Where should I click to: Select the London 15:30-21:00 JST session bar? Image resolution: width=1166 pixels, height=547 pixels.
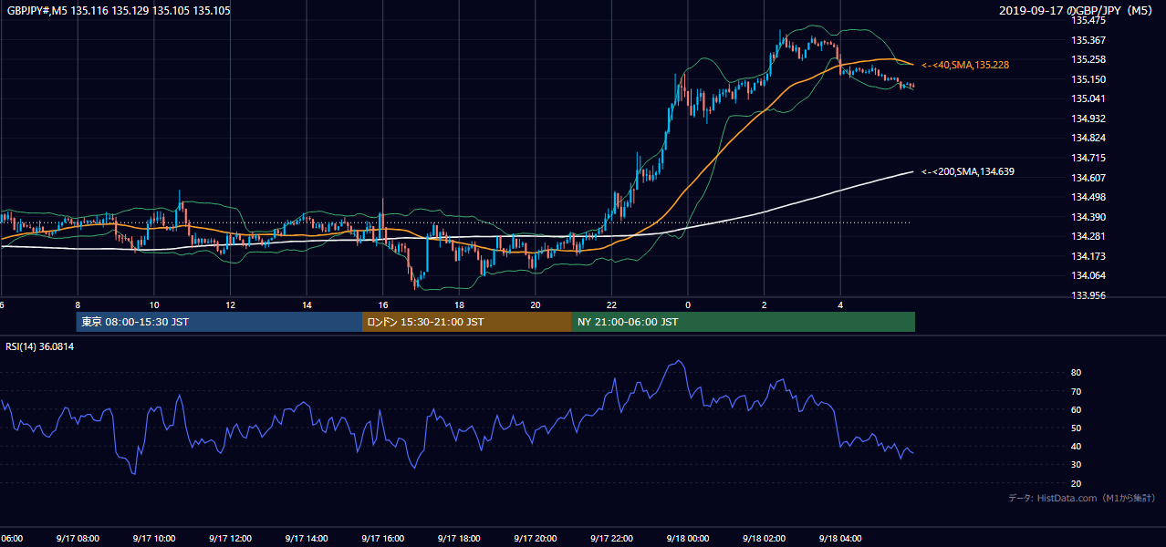(x=467, y=322)
